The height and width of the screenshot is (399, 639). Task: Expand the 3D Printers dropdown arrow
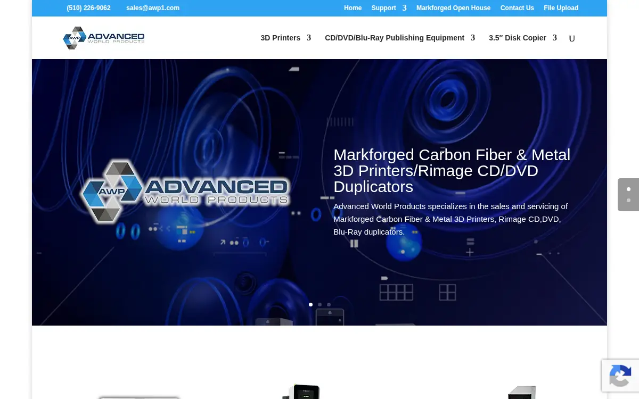pos(309,38)
